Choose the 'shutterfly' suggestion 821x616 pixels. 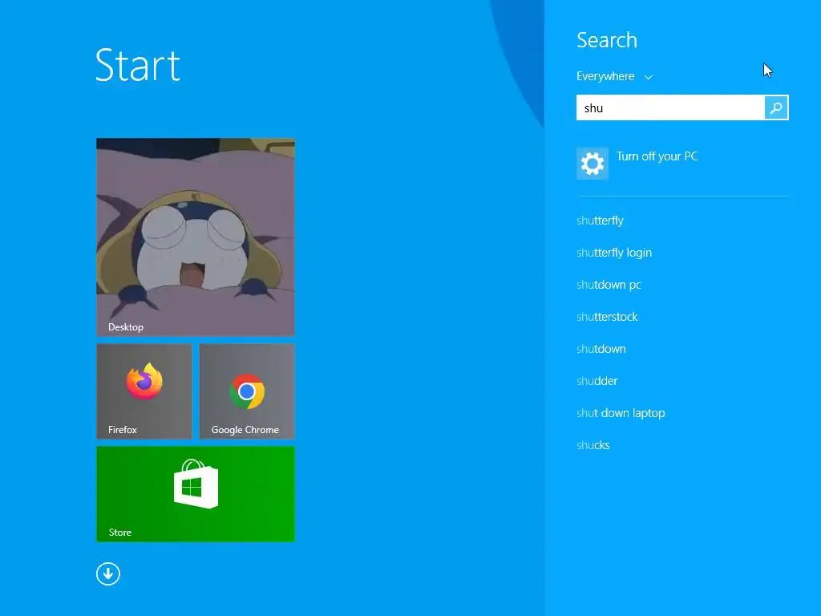pyautogui.click(x=600, y=221)
